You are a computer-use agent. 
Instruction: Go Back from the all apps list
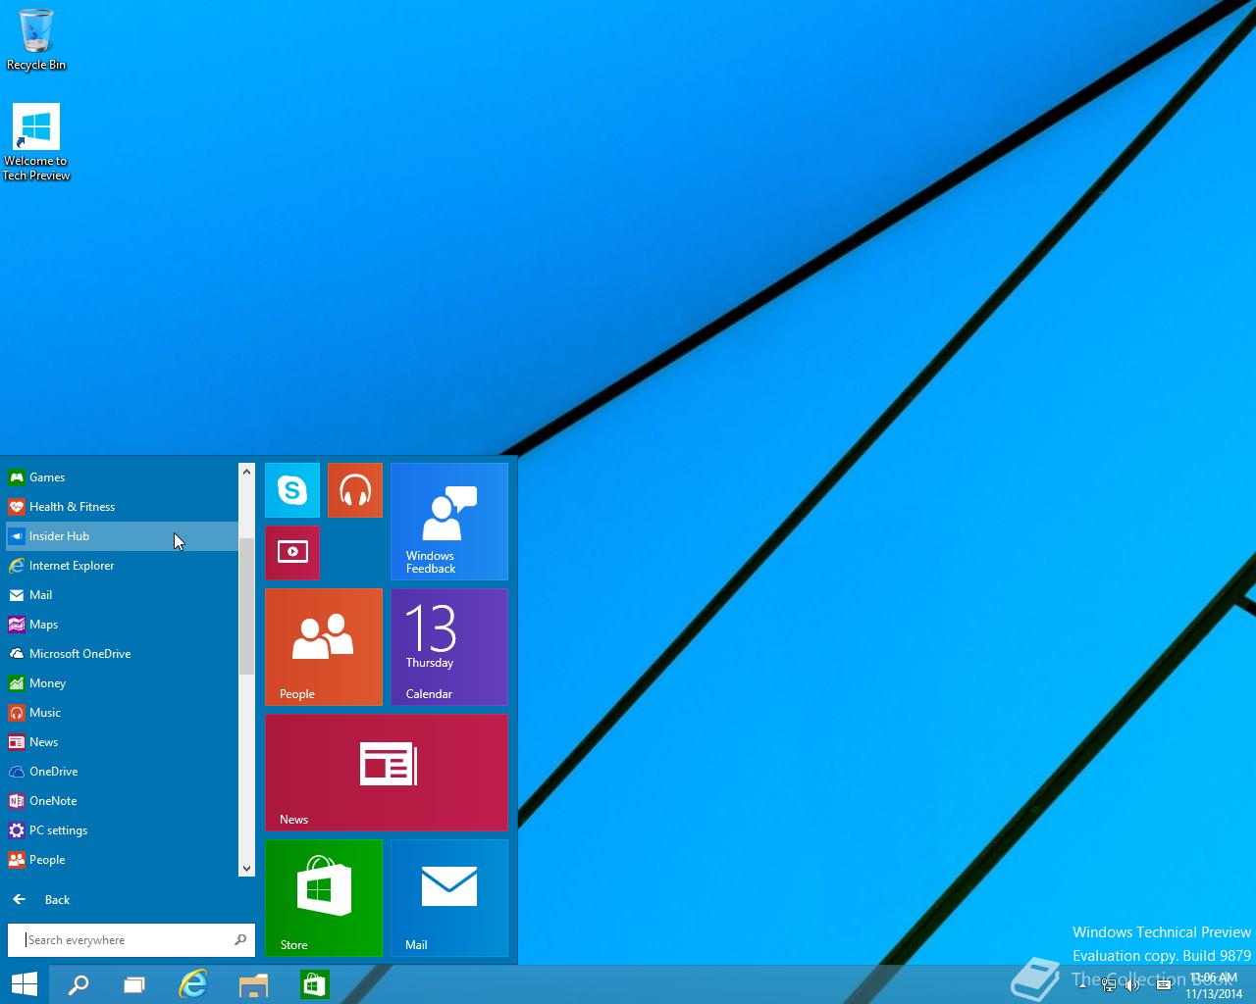coord(41,899)
